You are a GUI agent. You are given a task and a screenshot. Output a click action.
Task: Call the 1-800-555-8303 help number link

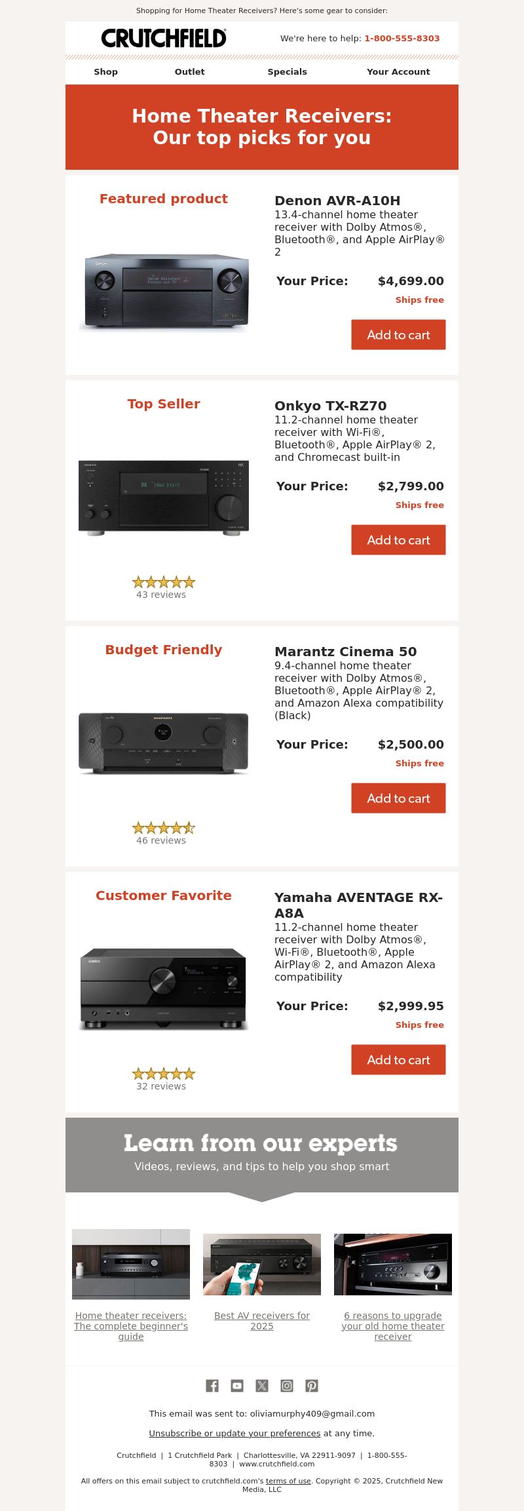tap(402, 39)
